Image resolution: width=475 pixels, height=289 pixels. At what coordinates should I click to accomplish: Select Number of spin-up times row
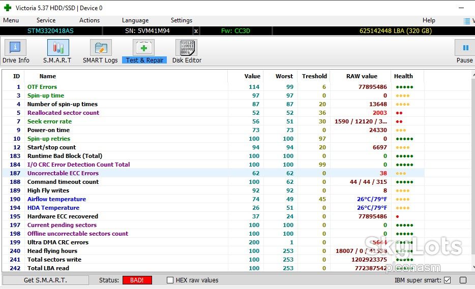click(x=213, y=104)
